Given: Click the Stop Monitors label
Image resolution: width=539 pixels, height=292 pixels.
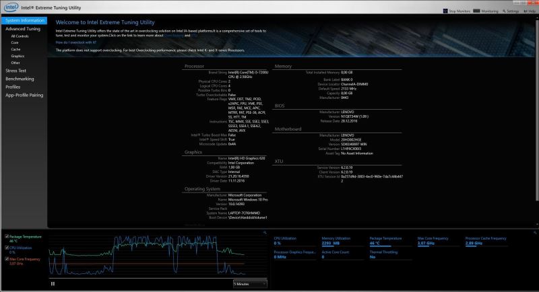Looking at the screenshot, I should 459,11.
